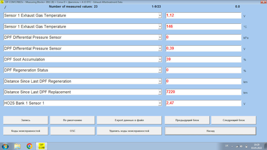Select DPF Soot Accumulation combo text
Viewport: 267px width, 150px height.
coord(24,59)
